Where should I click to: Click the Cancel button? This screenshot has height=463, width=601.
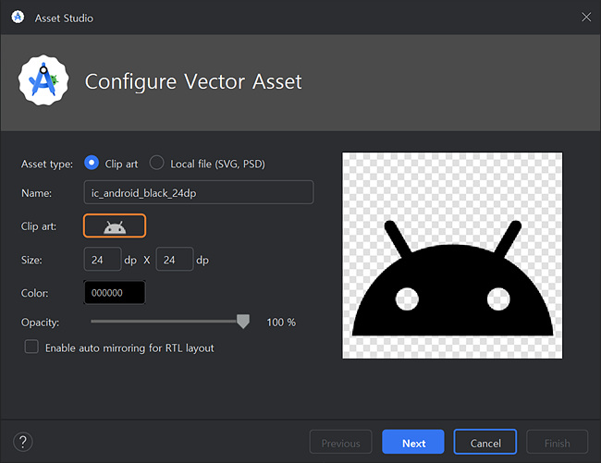(x=485, y=443)
